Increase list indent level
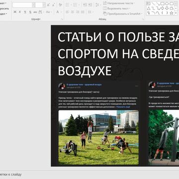 coord(89,4)
